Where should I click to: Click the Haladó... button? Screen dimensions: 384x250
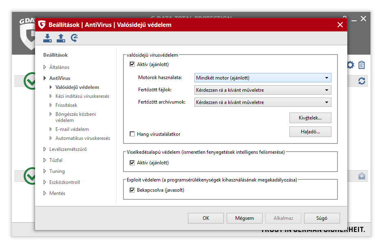point(310,132)
